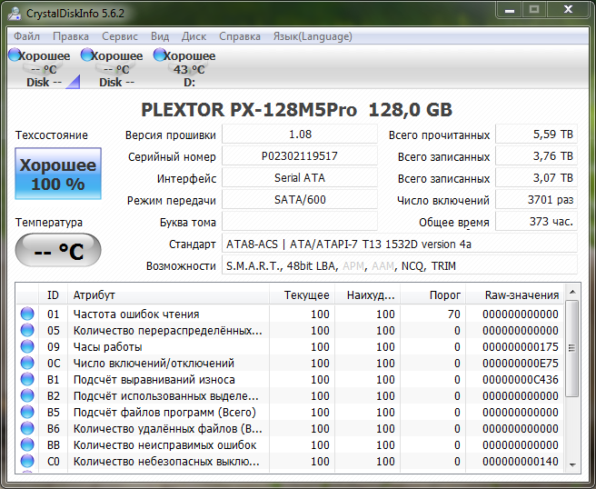
Task: Click the status orb for attribute 09
Action: point(27,346)
